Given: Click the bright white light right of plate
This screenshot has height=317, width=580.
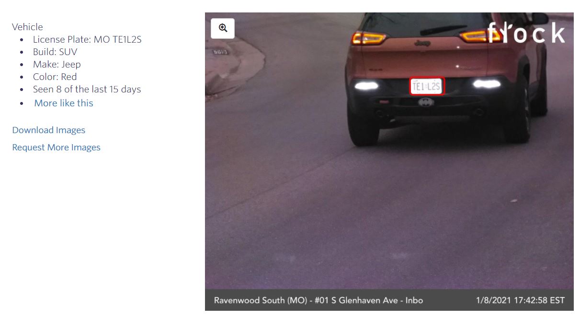Looking at the screenshot, I should (487, 84).
